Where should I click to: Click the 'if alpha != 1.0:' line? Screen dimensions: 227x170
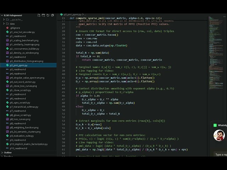(88, 96)
